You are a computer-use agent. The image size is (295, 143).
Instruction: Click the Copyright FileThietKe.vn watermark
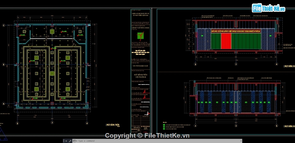(147, 136)
